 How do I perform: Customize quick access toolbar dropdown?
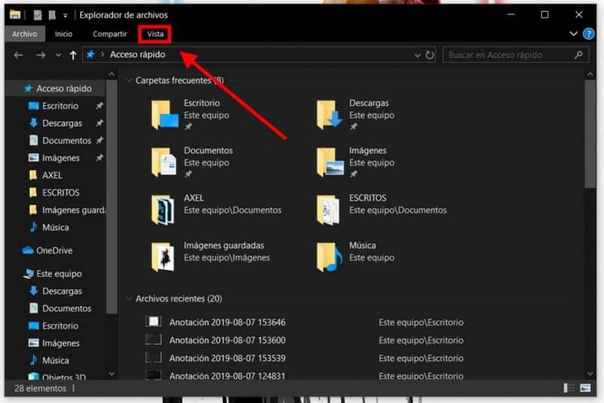[x=65, y=16]
